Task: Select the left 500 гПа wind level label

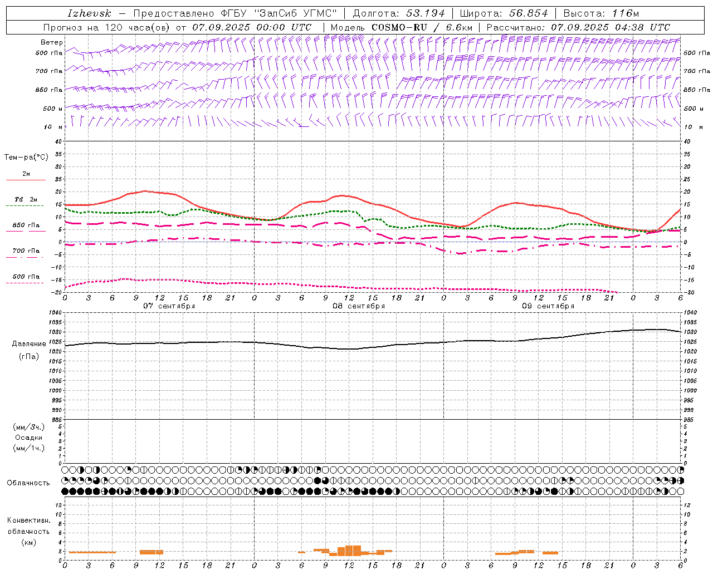Action: click(x=49, y=53)
